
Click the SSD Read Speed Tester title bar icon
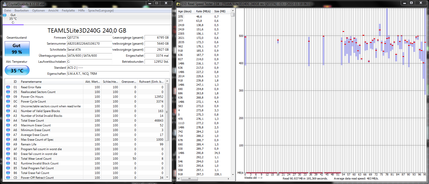tap(178, 4)
